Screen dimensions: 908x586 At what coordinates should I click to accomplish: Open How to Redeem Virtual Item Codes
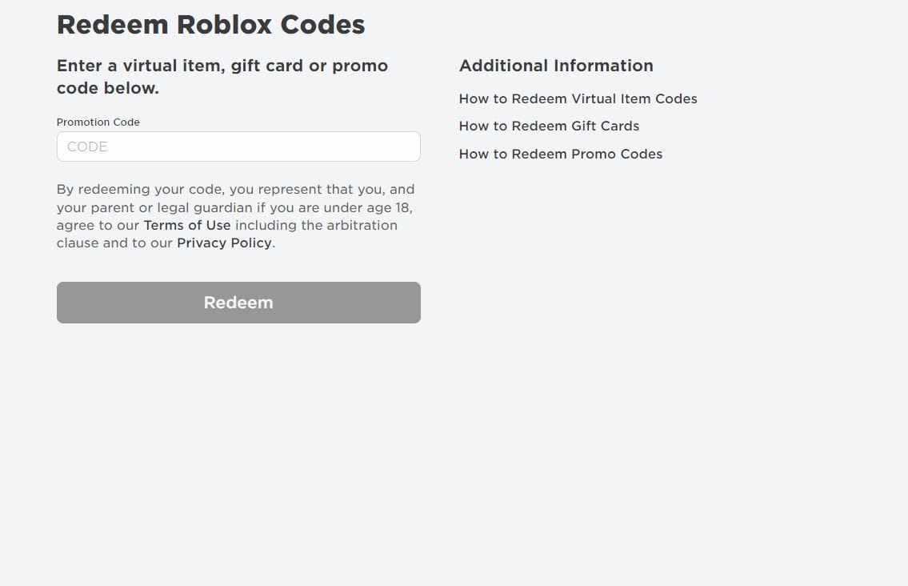coord(578,98)
